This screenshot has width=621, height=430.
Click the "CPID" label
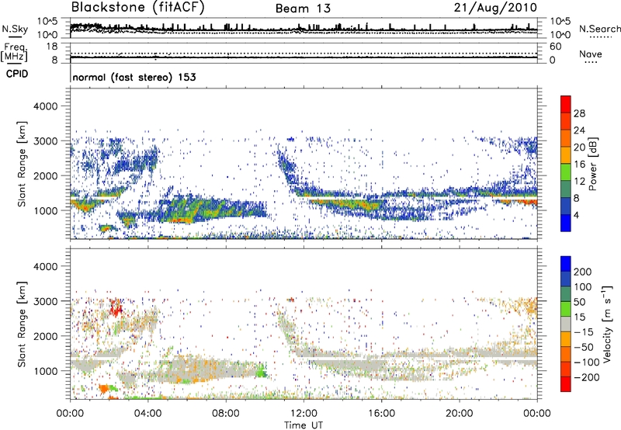[17, 74]
